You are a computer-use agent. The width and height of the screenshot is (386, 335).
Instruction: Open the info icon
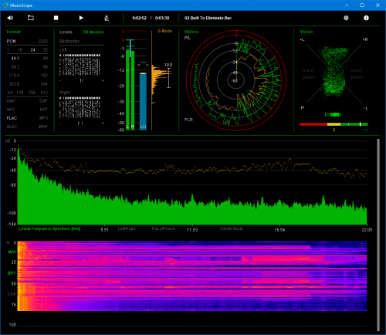pyautogui.click(x=366, y=18)
